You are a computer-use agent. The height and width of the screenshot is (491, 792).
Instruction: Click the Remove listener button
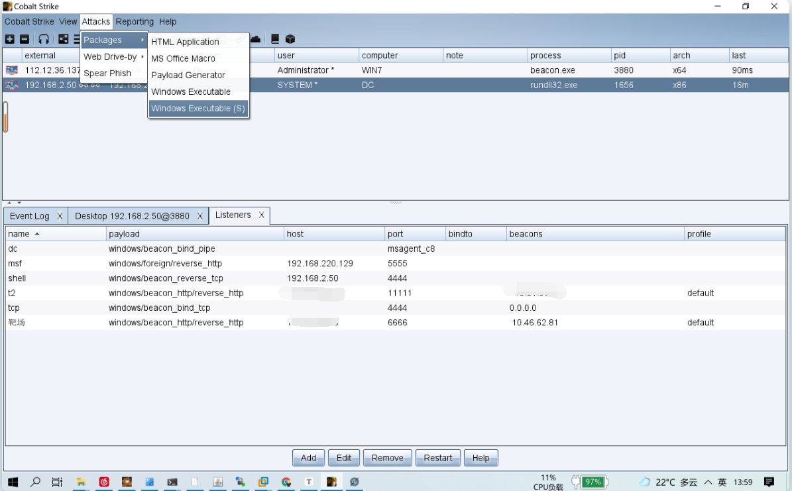[x=388, y=458]
